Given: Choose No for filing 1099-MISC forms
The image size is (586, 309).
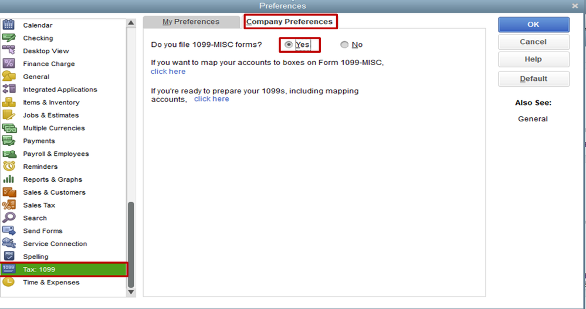Looking at the screenshot, I should 344,45.
